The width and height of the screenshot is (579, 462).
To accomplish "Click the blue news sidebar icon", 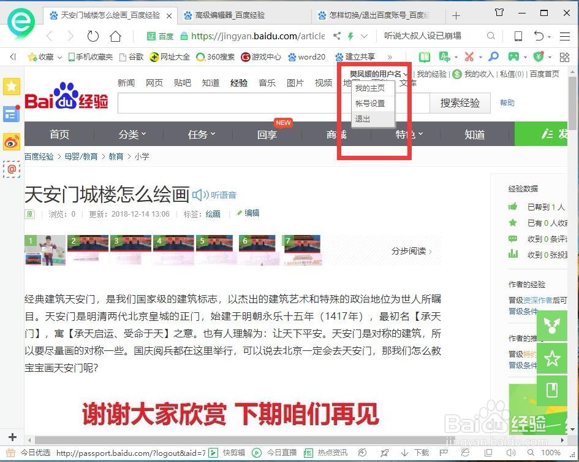I will (x=12, y=114).
